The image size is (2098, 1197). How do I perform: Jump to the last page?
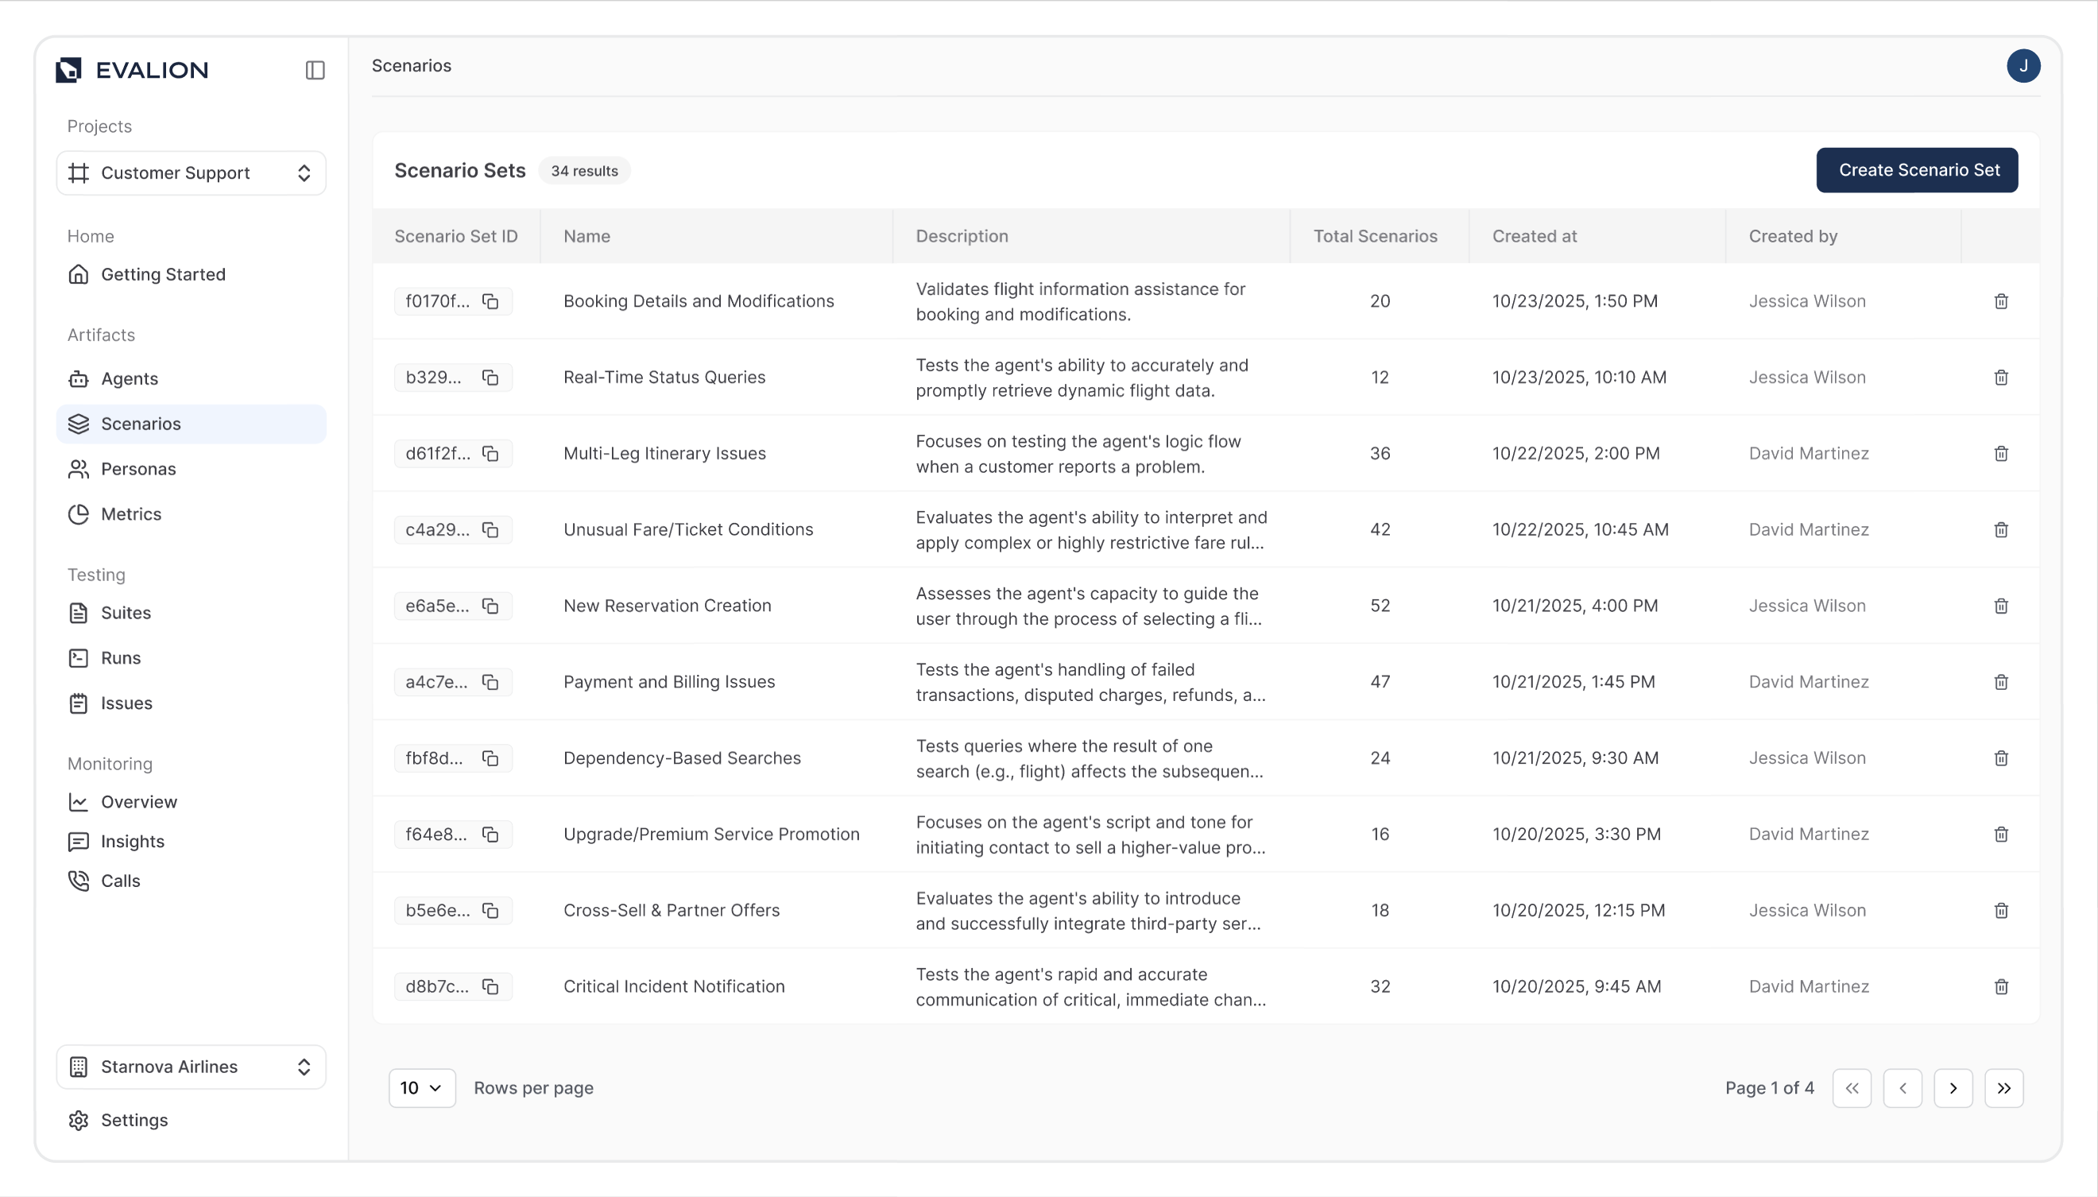click(2003, 1087)
